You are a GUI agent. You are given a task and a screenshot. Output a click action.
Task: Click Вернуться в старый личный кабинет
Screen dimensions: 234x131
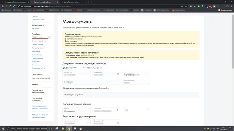click(40, 116)
